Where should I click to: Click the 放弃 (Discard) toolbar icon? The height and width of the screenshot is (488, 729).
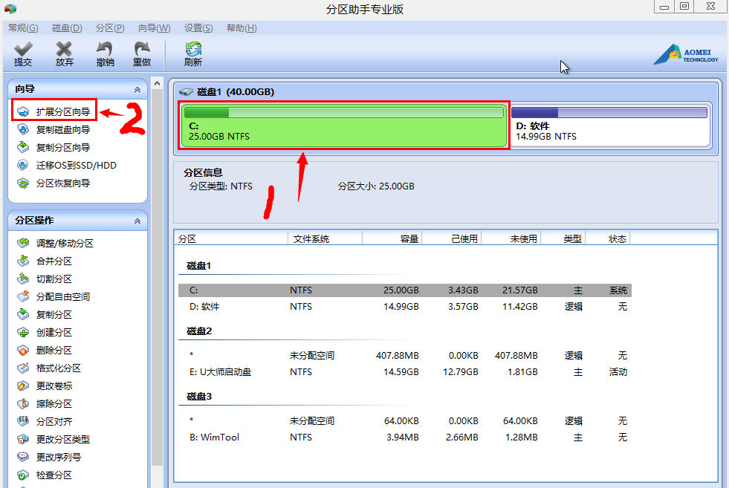65,53
